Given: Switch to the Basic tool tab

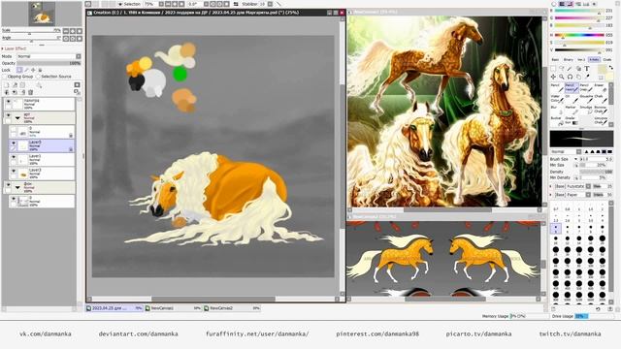Looking at the screenshot, I should tap(556, 60).
